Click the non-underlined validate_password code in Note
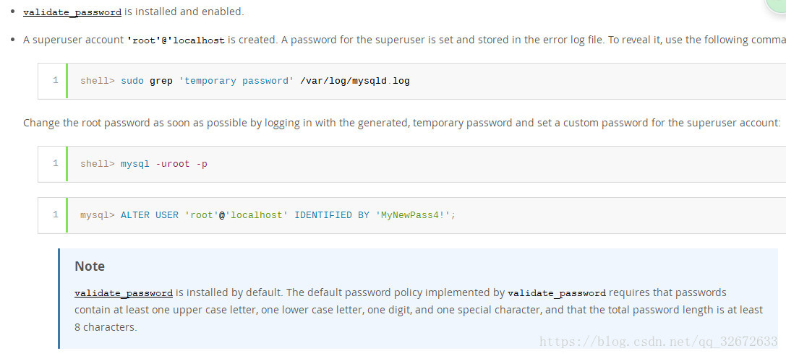The image size is (786, 356). pos(557,293)
